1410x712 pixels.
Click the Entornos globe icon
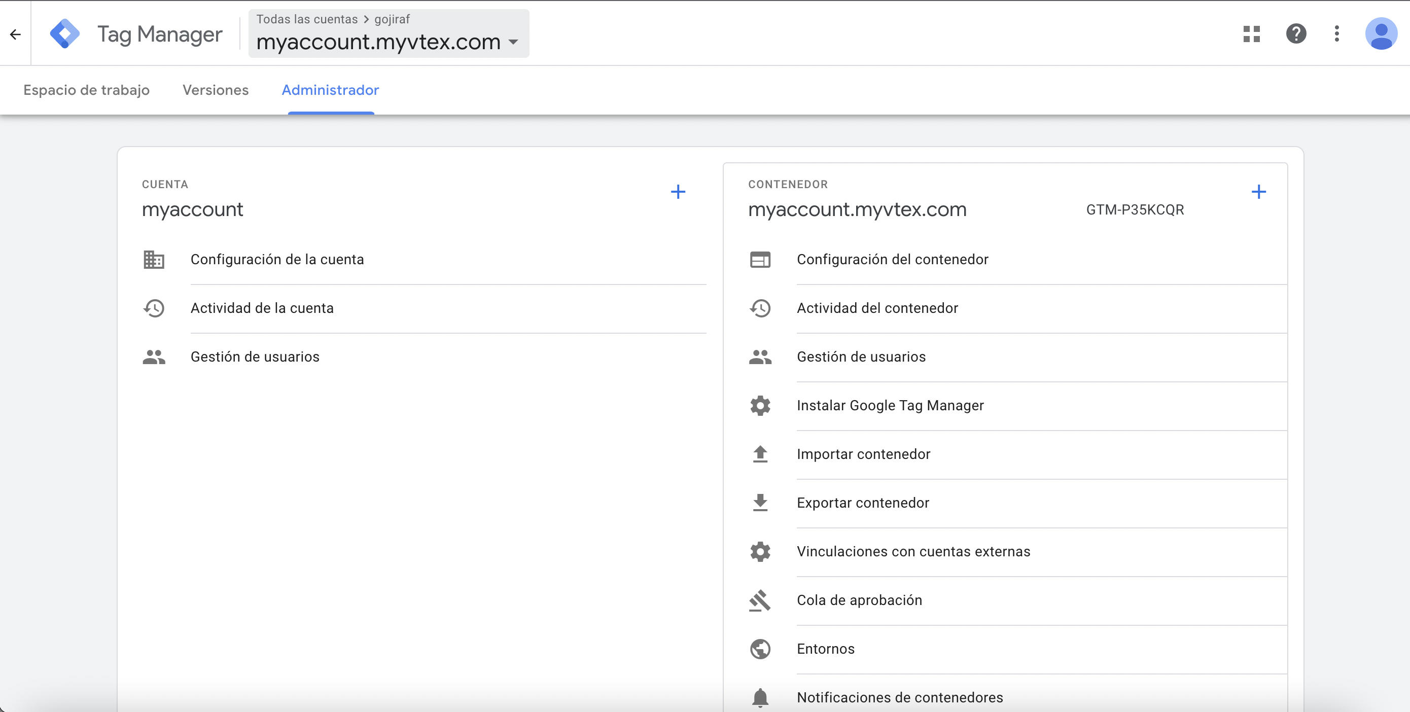760,649
